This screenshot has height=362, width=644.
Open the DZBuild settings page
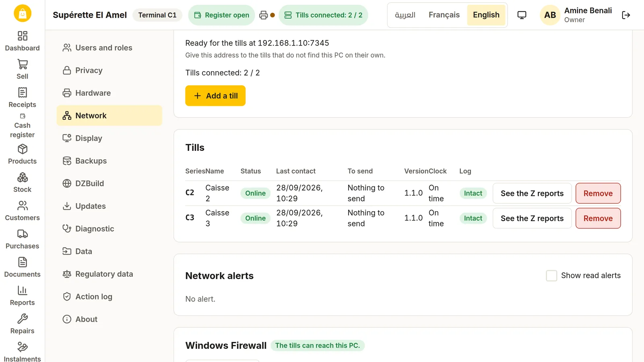109,183
